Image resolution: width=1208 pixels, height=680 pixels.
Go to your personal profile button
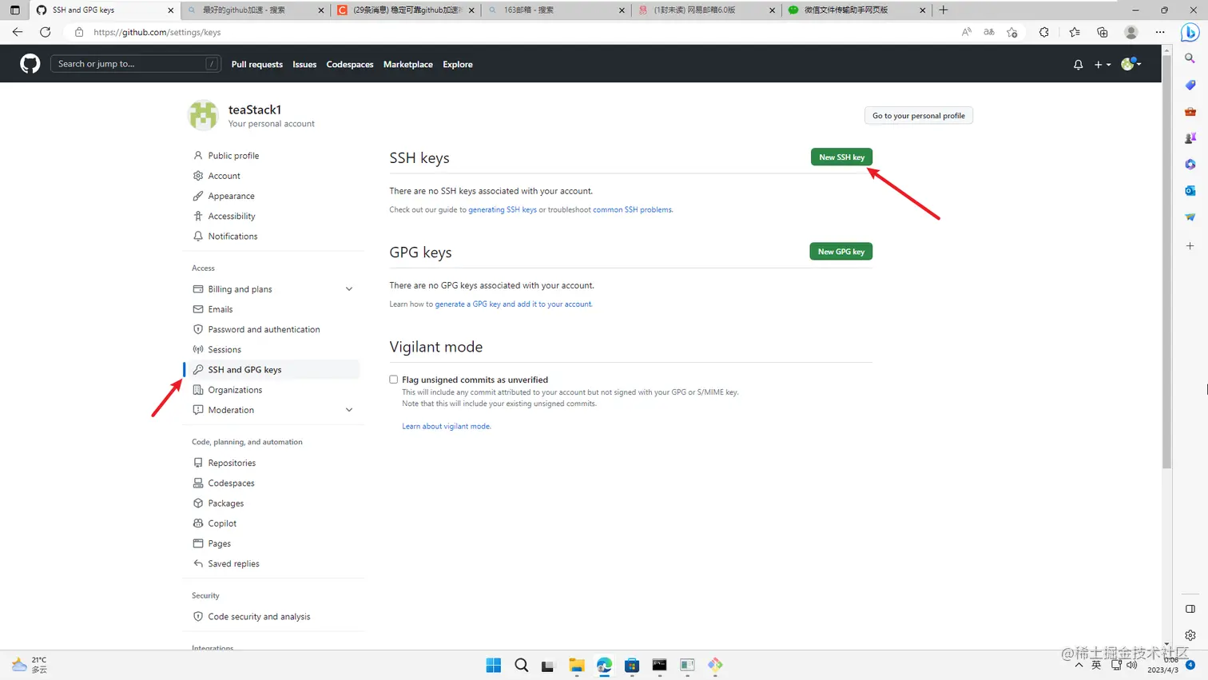pyautogui.click(x=919, y=116)
